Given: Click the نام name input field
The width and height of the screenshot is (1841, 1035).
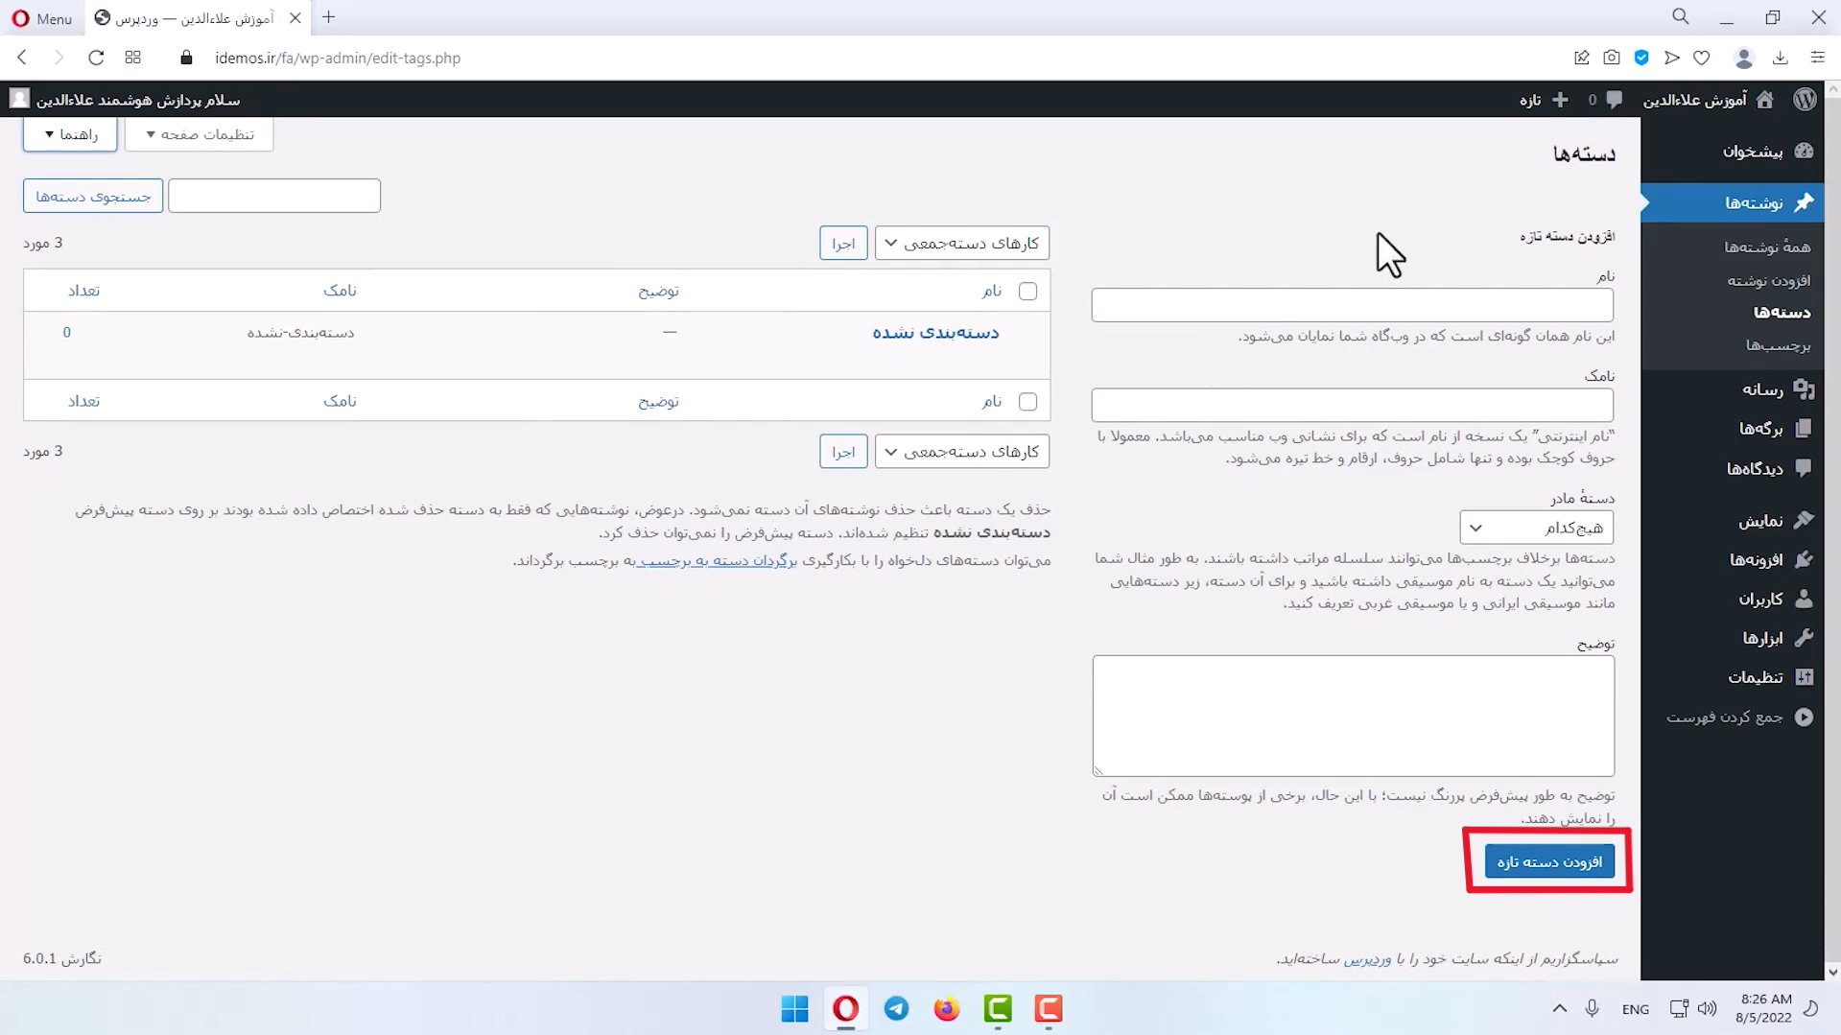Looking at the screenshot, I should pyautogui.click(x=1352, y=305).
